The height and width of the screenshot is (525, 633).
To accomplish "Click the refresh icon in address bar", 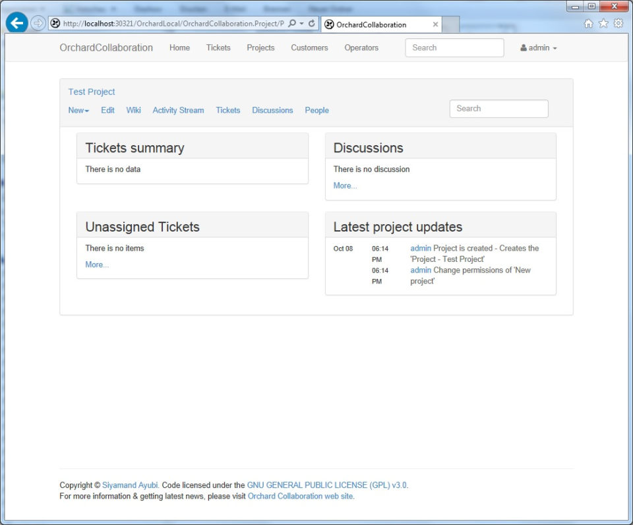I will (x=312, y=24).
